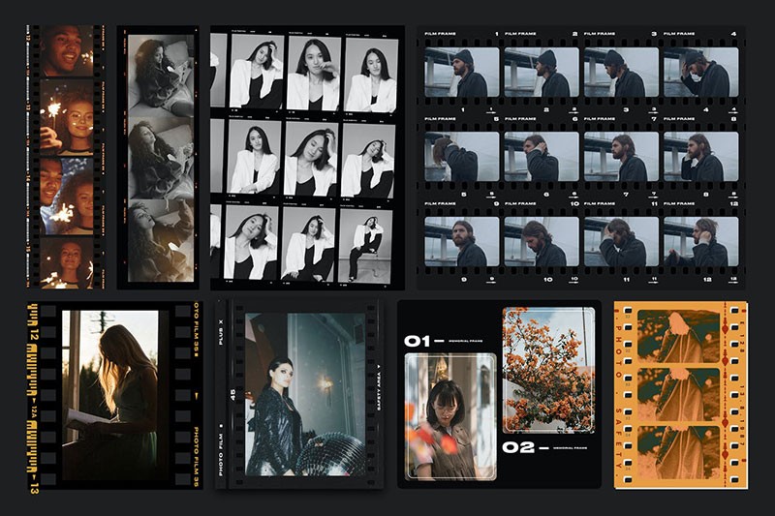Open sepia photo of curly-haired woman reclining
The image size is (775, 516).
(161, 240)
